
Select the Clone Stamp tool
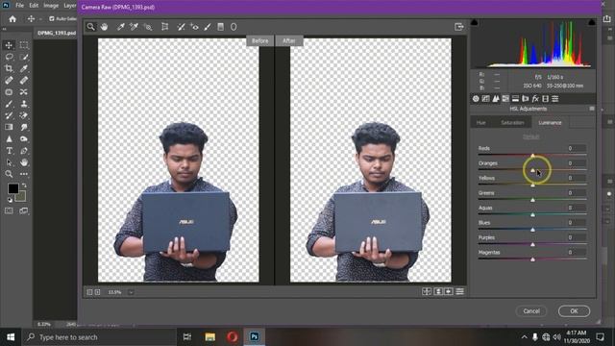click(24, 104)
